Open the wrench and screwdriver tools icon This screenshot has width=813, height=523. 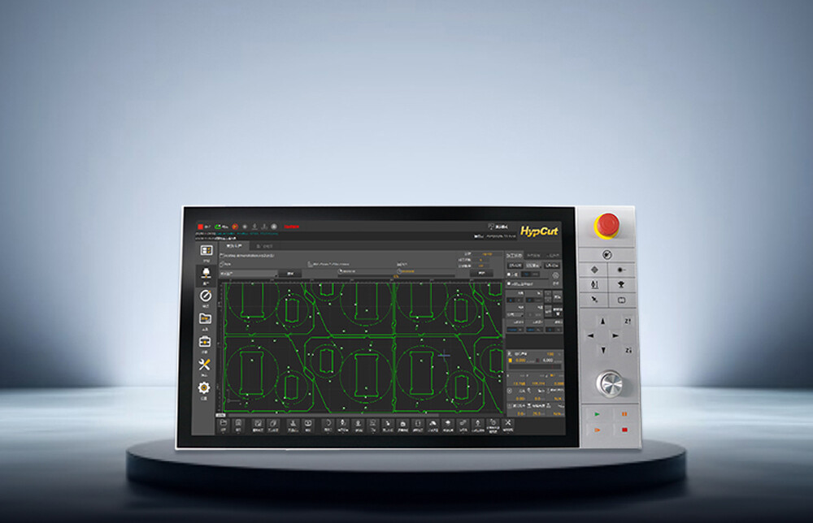[x=206, y=365]
